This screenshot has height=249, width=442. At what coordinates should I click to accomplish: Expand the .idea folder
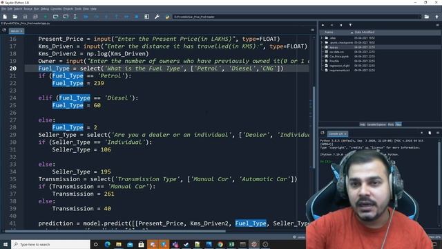tap(322, 38)
